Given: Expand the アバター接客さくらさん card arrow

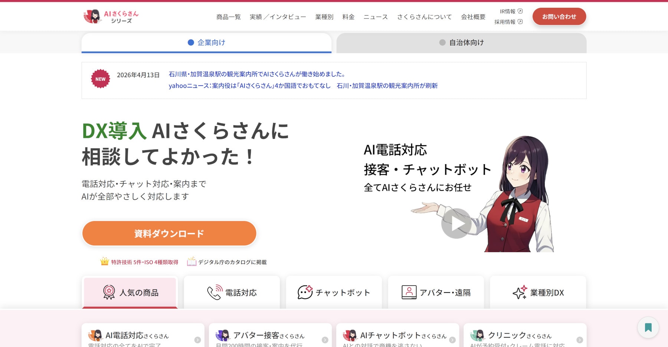Looking at the screenshot, I should 325,340.
